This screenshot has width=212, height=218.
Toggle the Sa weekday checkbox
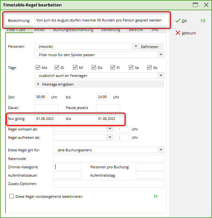click(131, 67)
